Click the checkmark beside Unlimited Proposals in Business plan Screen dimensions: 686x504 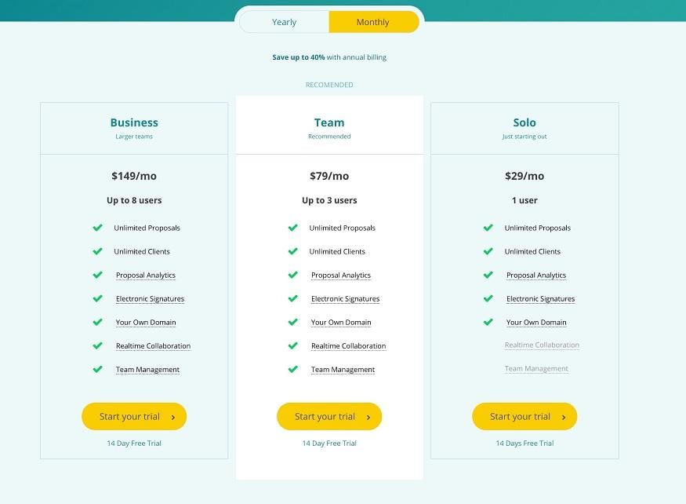click(x=97, y=228)
